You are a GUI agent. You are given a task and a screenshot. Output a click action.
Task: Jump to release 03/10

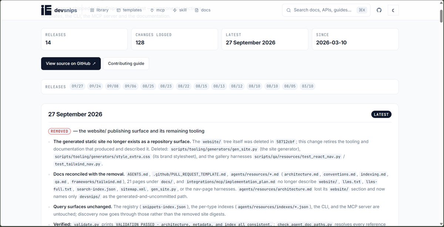click(x=307, y=86)
